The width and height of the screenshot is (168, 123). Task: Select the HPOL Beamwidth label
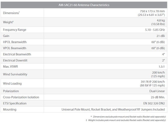click(15, 42)
